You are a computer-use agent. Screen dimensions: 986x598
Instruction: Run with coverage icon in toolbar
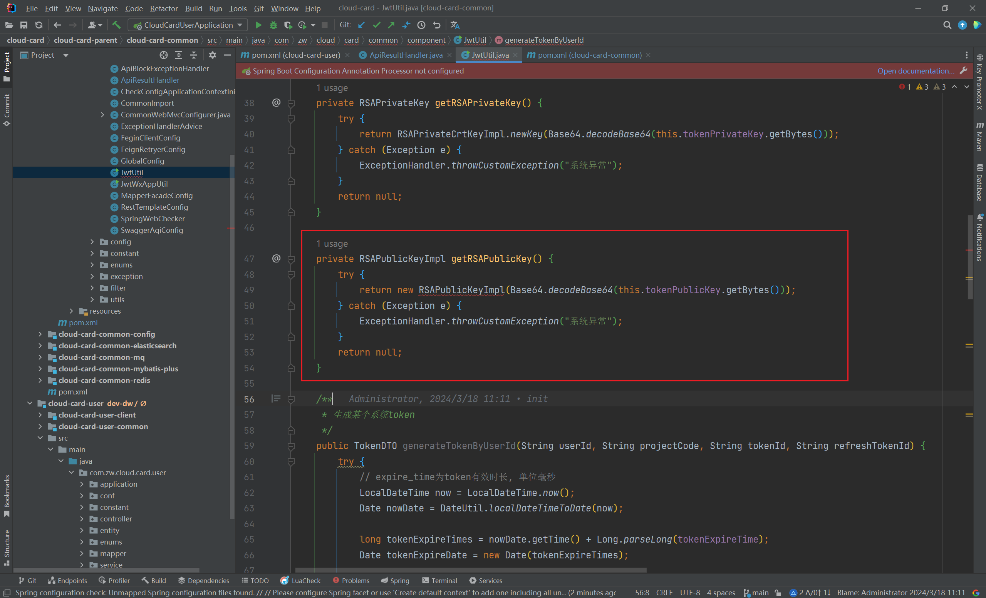288,25
